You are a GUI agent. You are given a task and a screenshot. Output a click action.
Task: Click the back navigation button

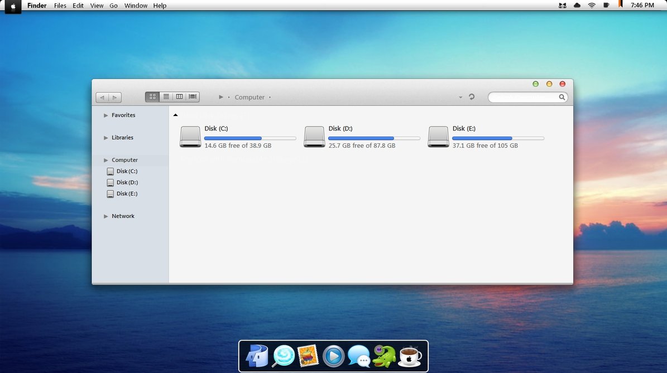click(x=102, y=98)
